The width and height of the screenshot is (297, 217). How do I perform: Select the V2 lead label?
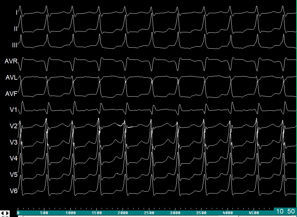click(x=14, y=126)
